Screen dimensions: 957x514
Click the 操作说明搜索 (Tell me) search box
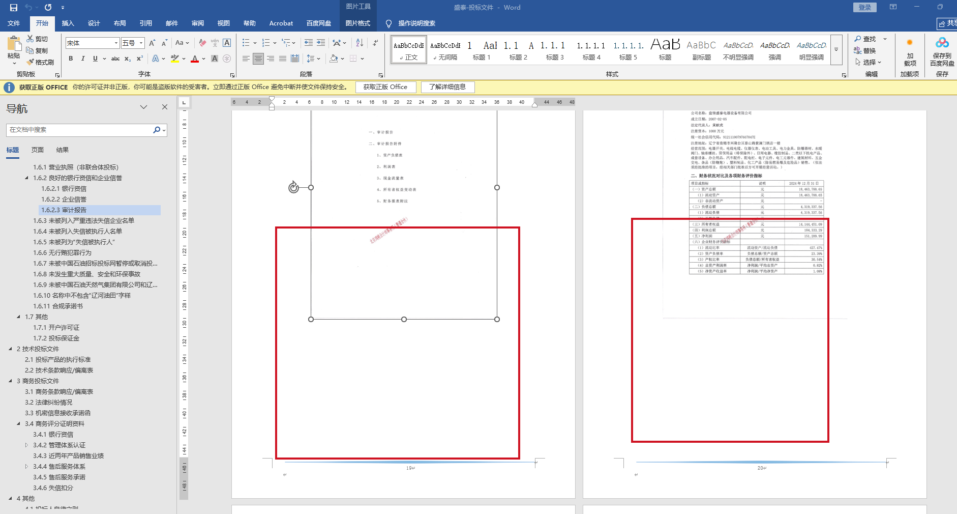click(x=416, y=23)
